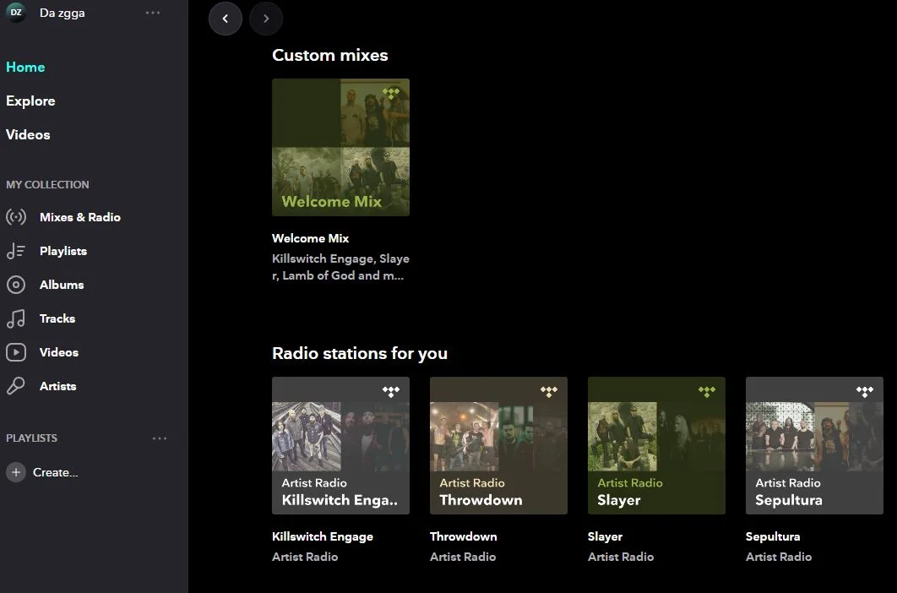Click the Slayer title below card
The height and width of the screenshot is (593, 897).
(606, 536)
